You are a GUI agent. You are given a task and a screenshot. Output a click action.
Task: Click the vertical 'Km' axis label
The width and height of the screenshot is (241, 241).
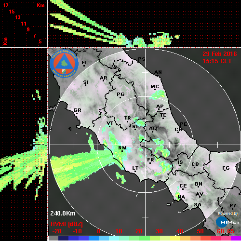tap(5, 41)
